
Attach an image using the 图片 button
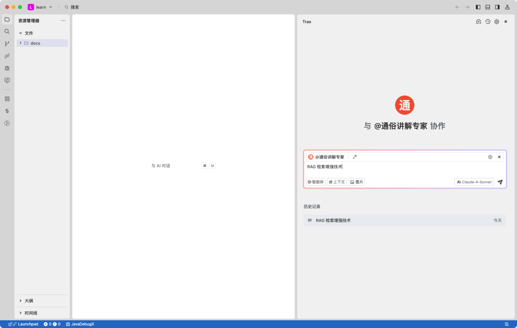coord(356,182)
